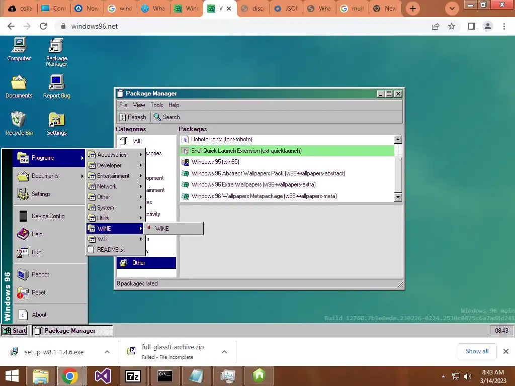Open File Explorer from Windows taskbar
Image resolution: width=515 pixels, height=386 pixels.
41,376
